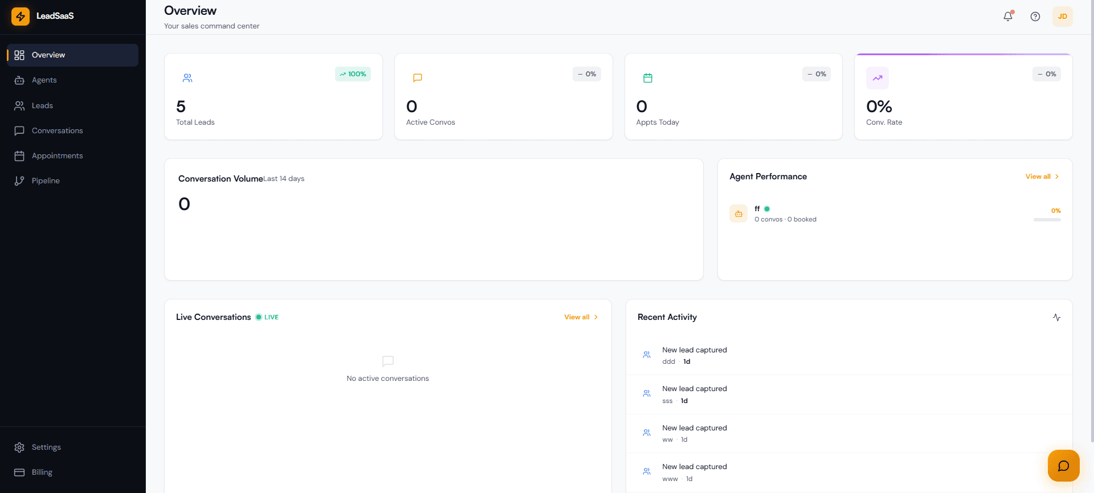Click the 0% badge on Appts Today card

[x=817, y=74]
